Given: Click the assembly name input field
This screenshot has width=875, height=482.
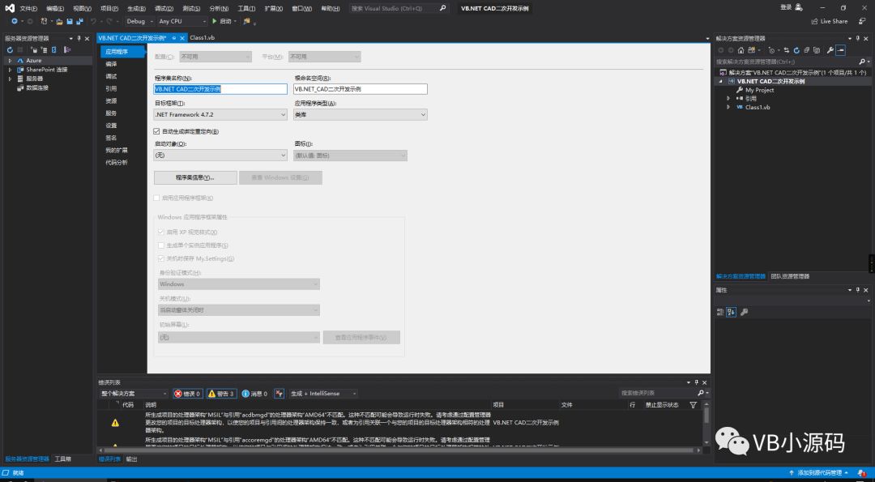Looking at the screenshot, I should click(220, 89).
